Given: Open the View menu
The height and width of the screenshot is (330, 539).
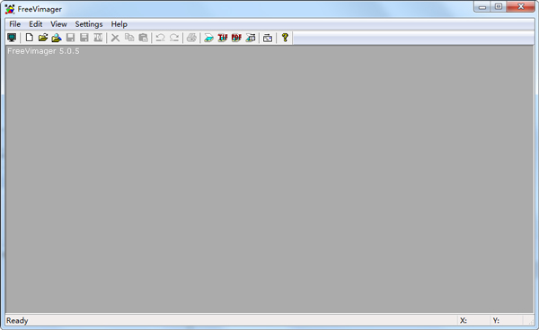Looking at the screenshot, I should tap(58, 24).
